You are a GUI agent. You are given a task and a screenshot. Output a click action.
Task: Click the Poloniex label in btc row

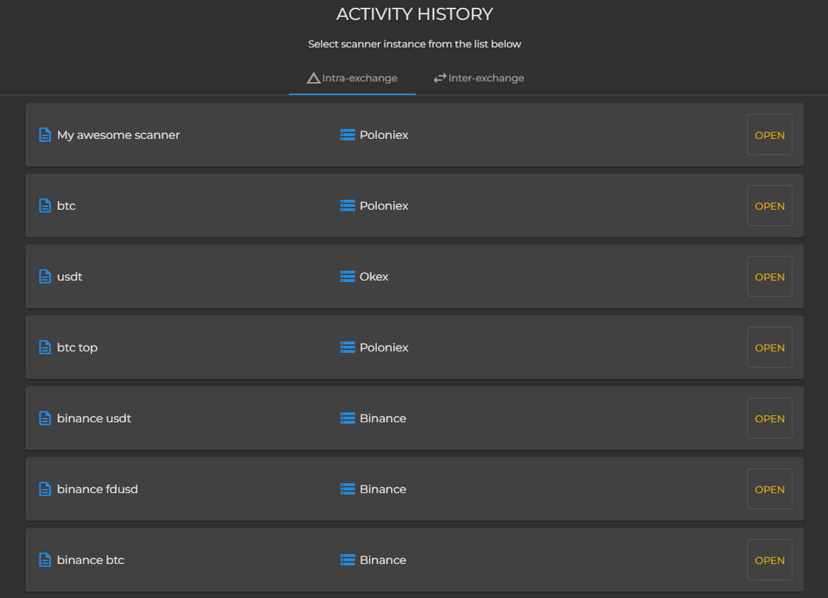384,205
